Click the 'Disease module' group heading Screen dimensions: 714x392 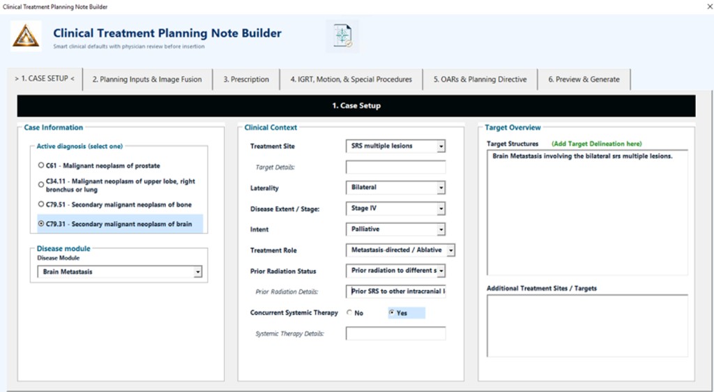click(63, 248)
